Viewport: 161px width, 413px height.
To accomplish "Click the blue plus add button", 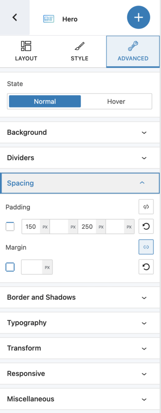I will click(x=138, y=17).
